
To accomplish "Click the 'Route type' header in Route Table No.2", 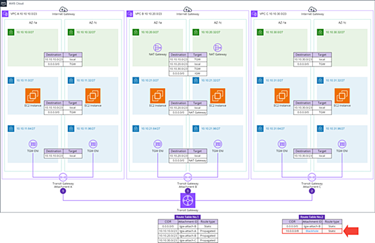I will (x=332, y=222).
